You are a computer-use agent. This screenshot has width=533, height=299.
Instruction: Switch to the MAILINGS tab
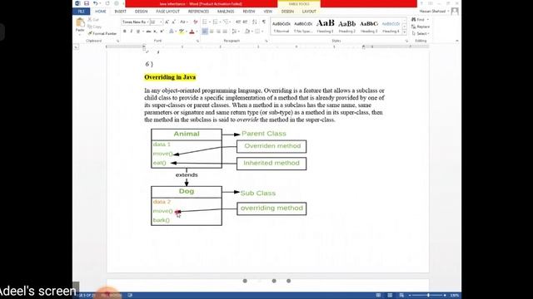(x=226, y=12)
